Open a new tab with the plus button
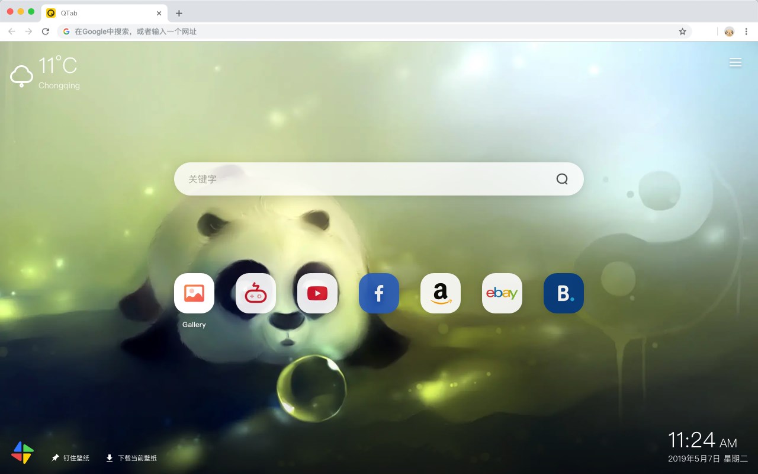 [x=179, y=13]
